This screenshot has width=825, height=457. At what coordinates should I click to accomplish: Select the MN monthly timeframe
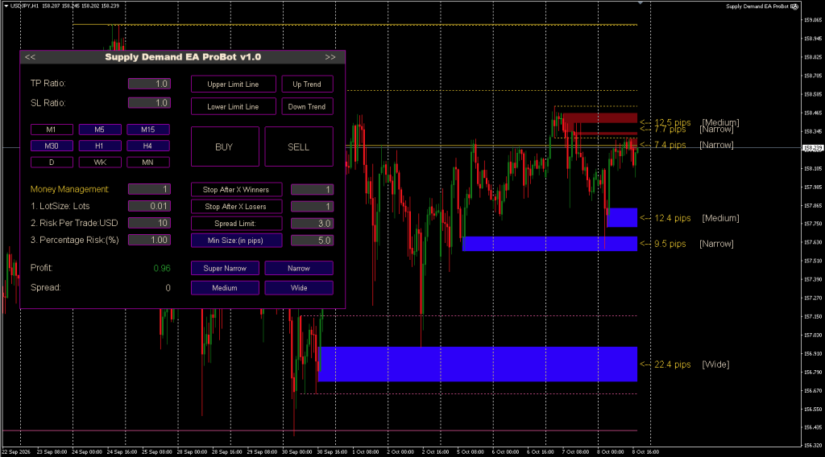(148, 163)
